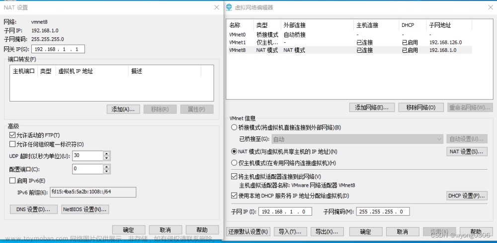Decrease UDP 超时 with down arrow

tap(106, 158)
